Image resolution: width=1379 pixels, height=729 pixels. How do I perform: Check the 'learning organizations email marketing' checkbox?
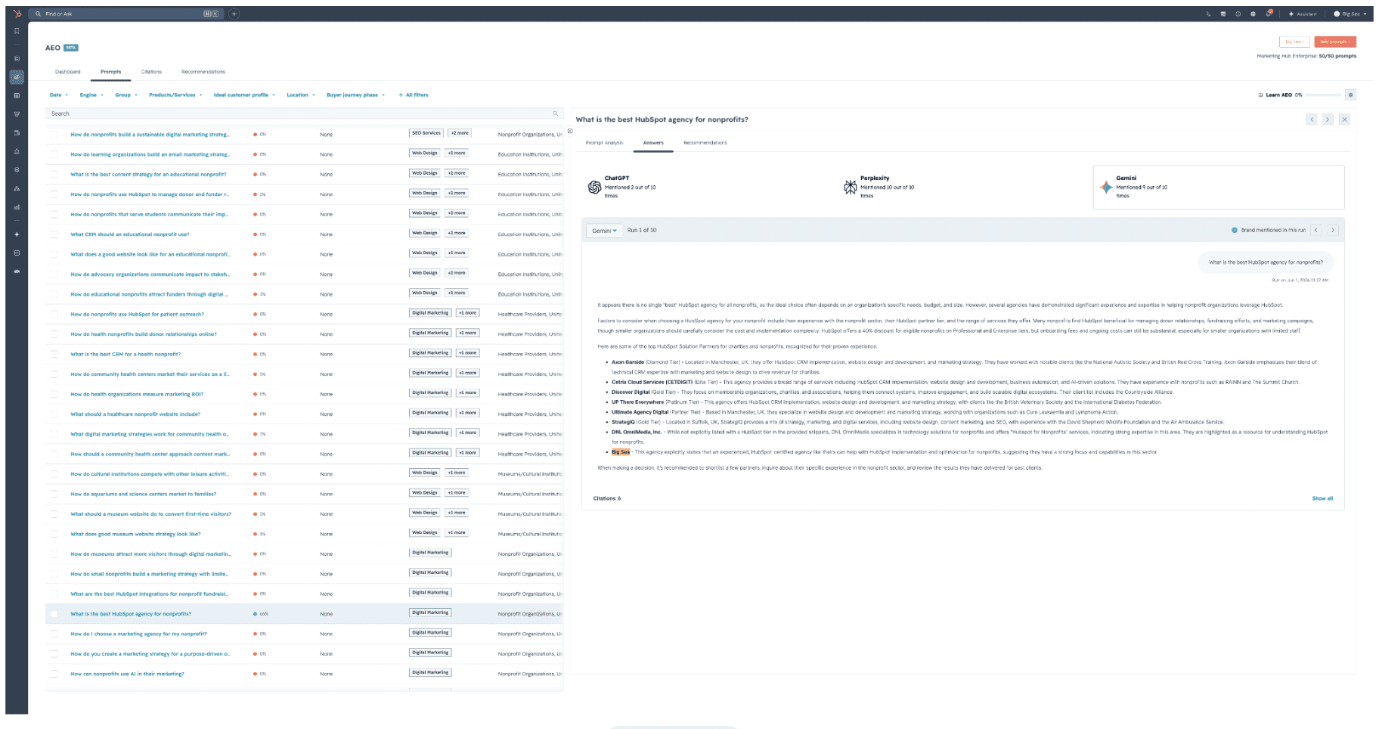point(54,154)
